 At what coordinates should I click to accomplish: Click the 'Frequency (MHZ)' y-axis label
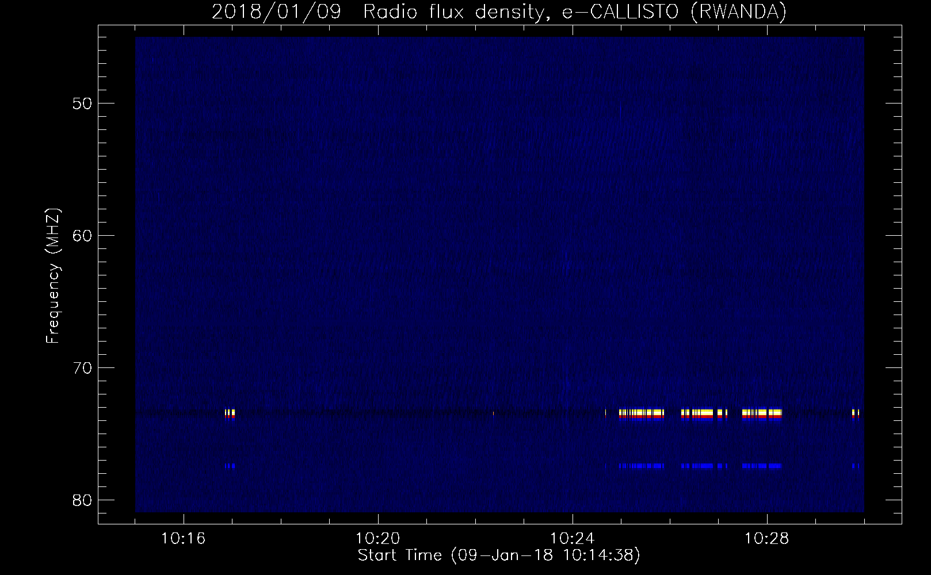pos(53,276)
